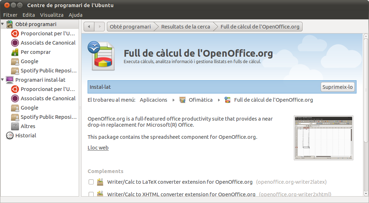Image resolution: width=369 pixels, height=203 pixels.
Task: Open the spreadsheet screenshot thumbnail
Action: tap(323, 137)
